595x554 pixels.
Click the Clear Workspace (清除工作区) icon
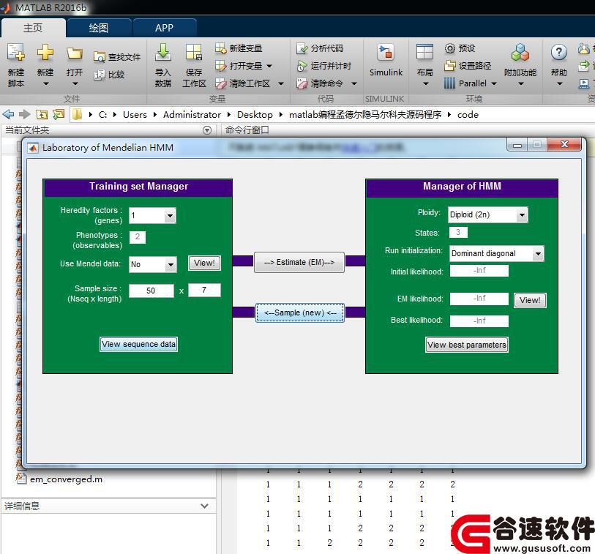point(220,83)
